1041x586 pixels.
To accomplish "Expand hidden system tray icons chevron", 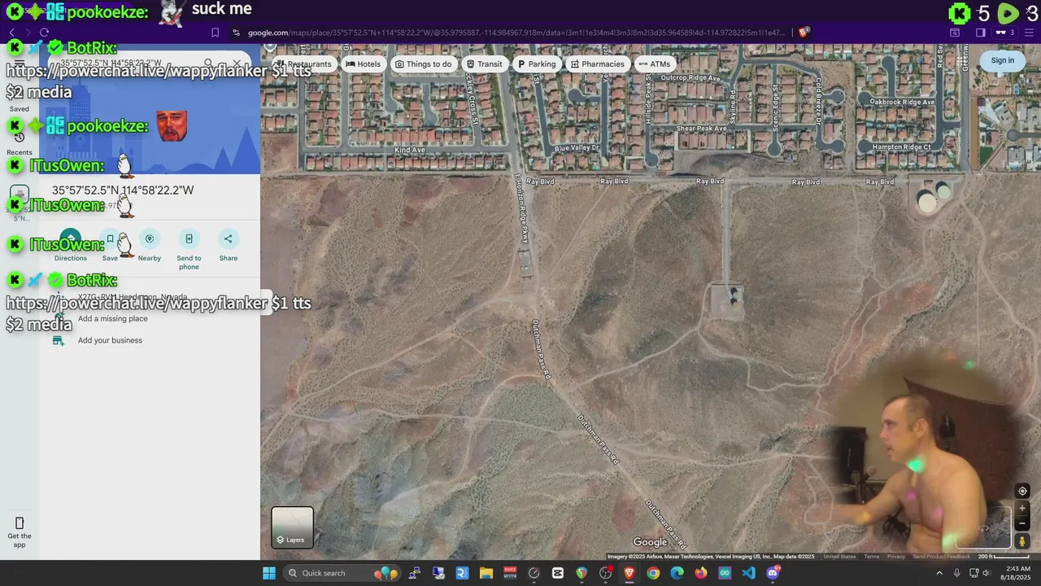I will click(x=939, y=573).
